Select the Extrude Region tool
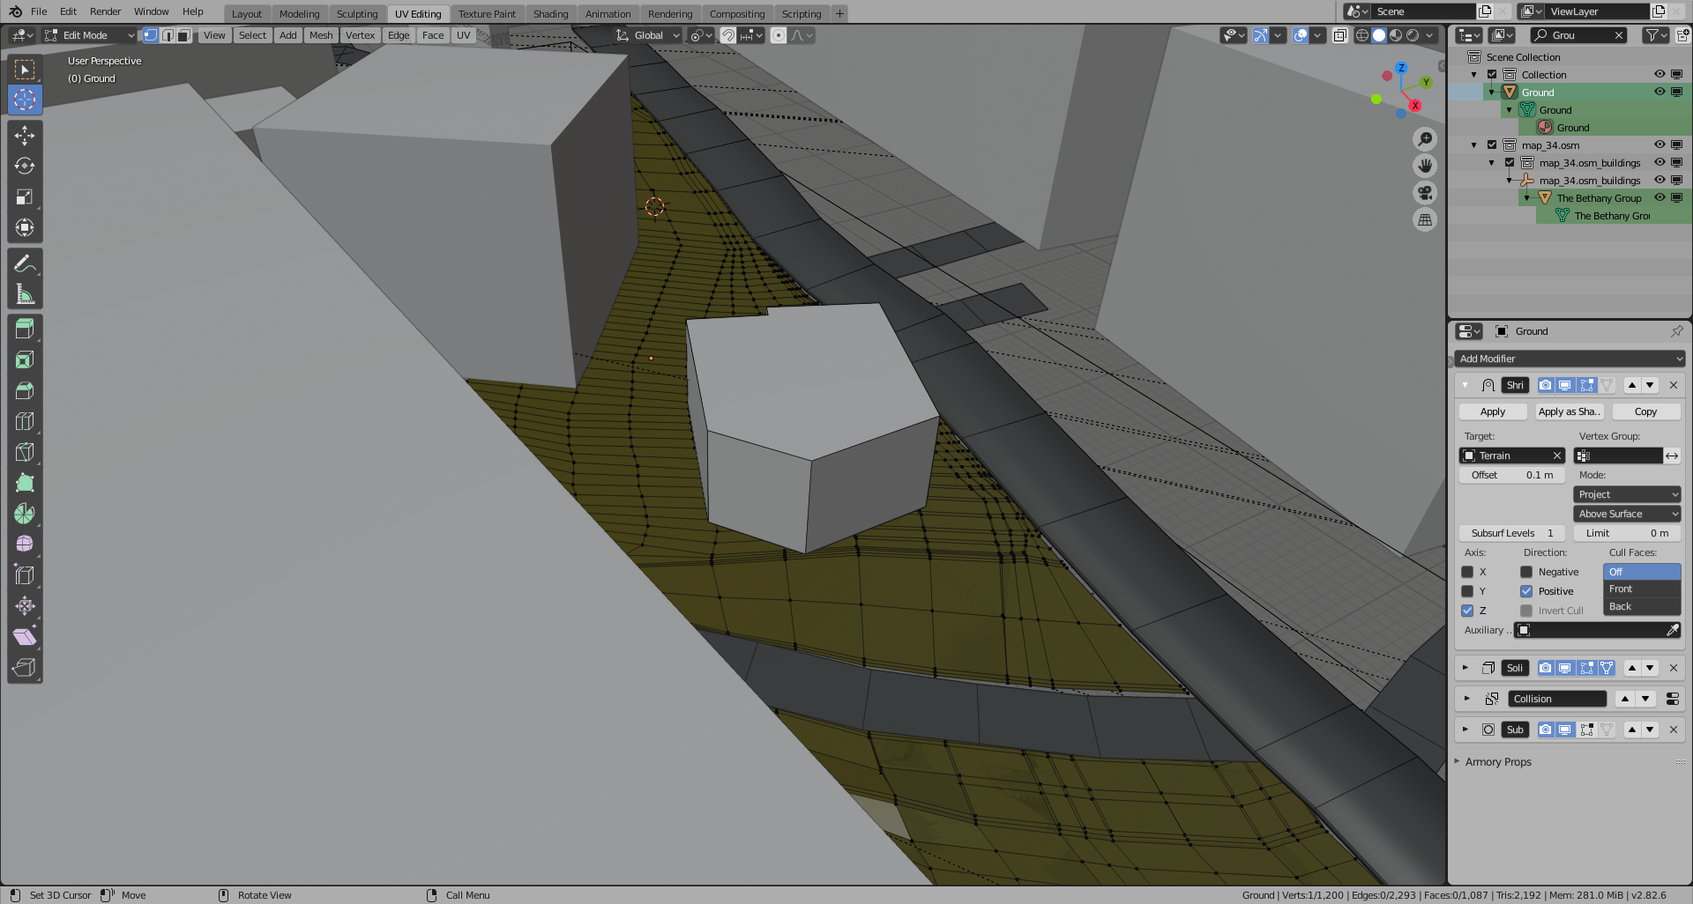Viewport: 1693px width, 904px height. point(25,329)
